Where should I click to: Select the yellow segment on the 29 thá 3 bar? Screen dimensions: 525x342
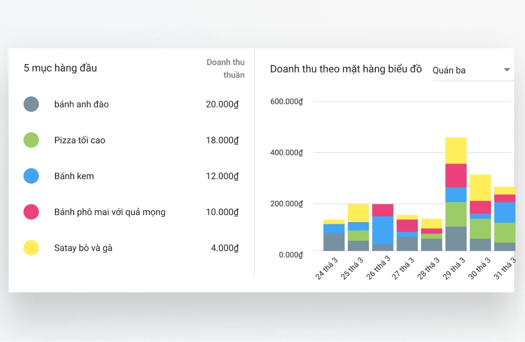(x=457, y=149)
